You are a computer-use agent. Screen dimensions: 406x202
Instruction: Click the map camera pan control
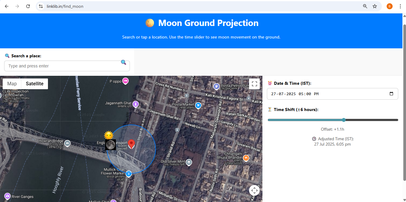tap(254, 190)
